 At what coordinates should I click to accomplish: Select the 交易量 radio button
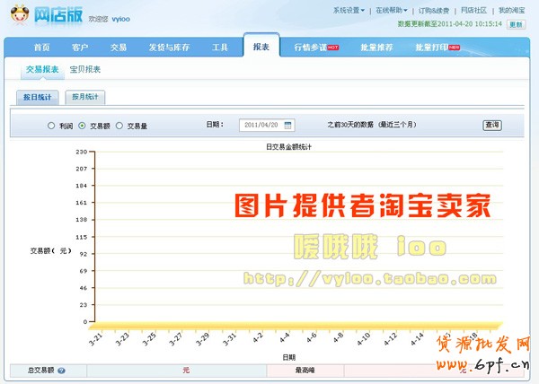[x=119, y=126]
